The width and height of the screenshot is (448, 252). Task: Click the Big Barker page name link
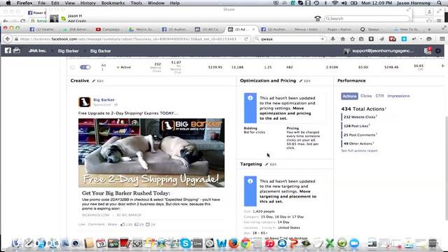click(104, 99)
